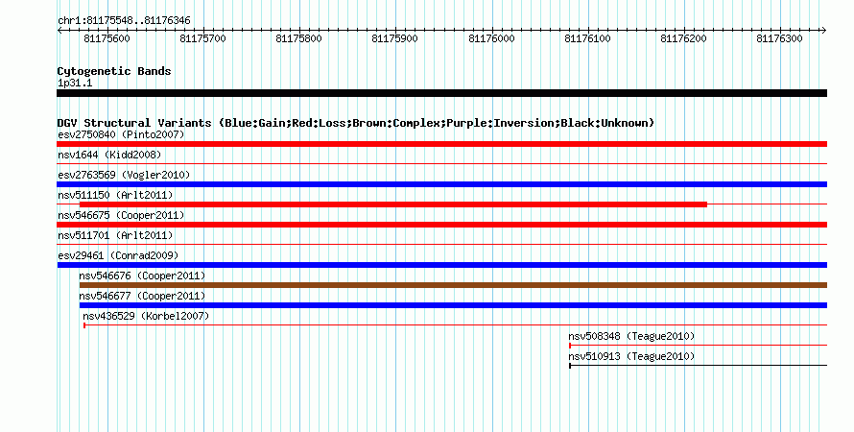Viewport: 854px width, 432px height.
Task: Open variant label nsv546675 (Cooper2011)
Action: [121, 215]
